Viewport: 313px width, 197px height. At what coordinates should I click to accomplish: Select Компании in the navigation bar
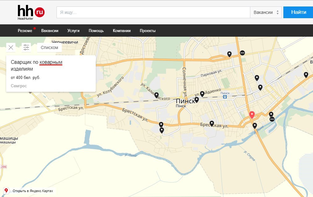[122, 31]
